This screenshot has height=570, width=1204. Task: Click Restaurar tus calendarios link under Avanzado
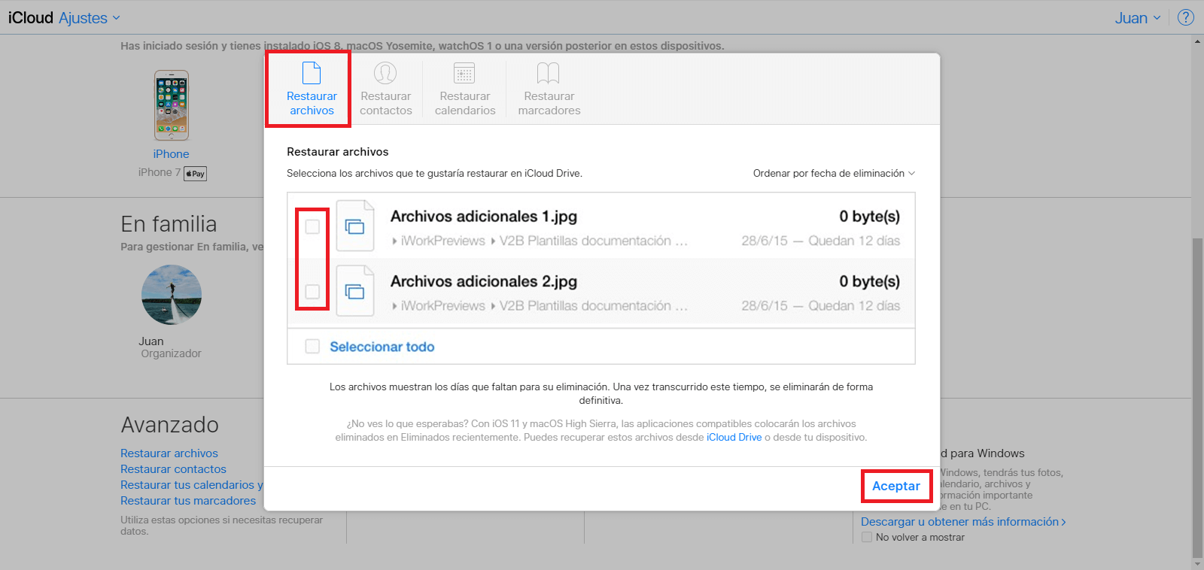192,485
